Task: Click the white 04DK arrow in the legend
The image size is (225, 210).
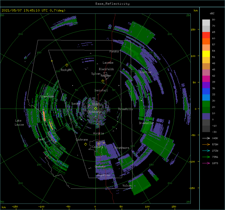Action: pyautogui.click(x=206, y=138)
